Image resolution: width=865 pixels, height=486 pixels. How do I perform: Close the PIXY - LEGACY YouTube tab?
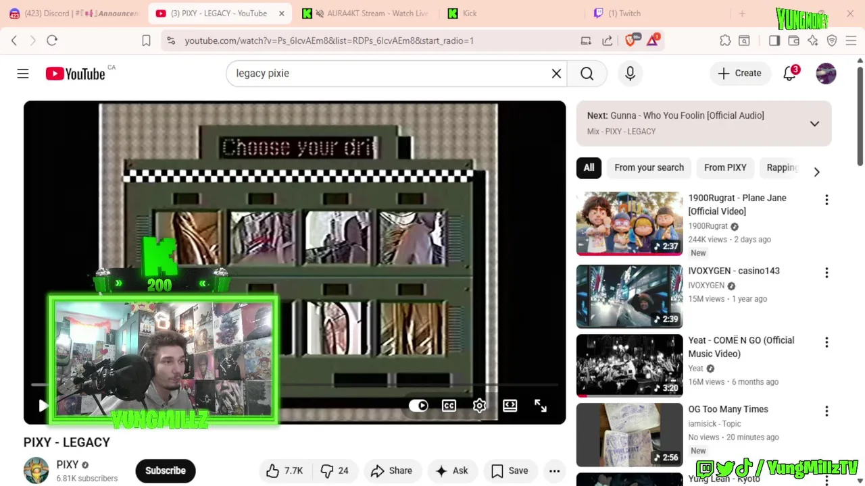click(x=282, y=13)
